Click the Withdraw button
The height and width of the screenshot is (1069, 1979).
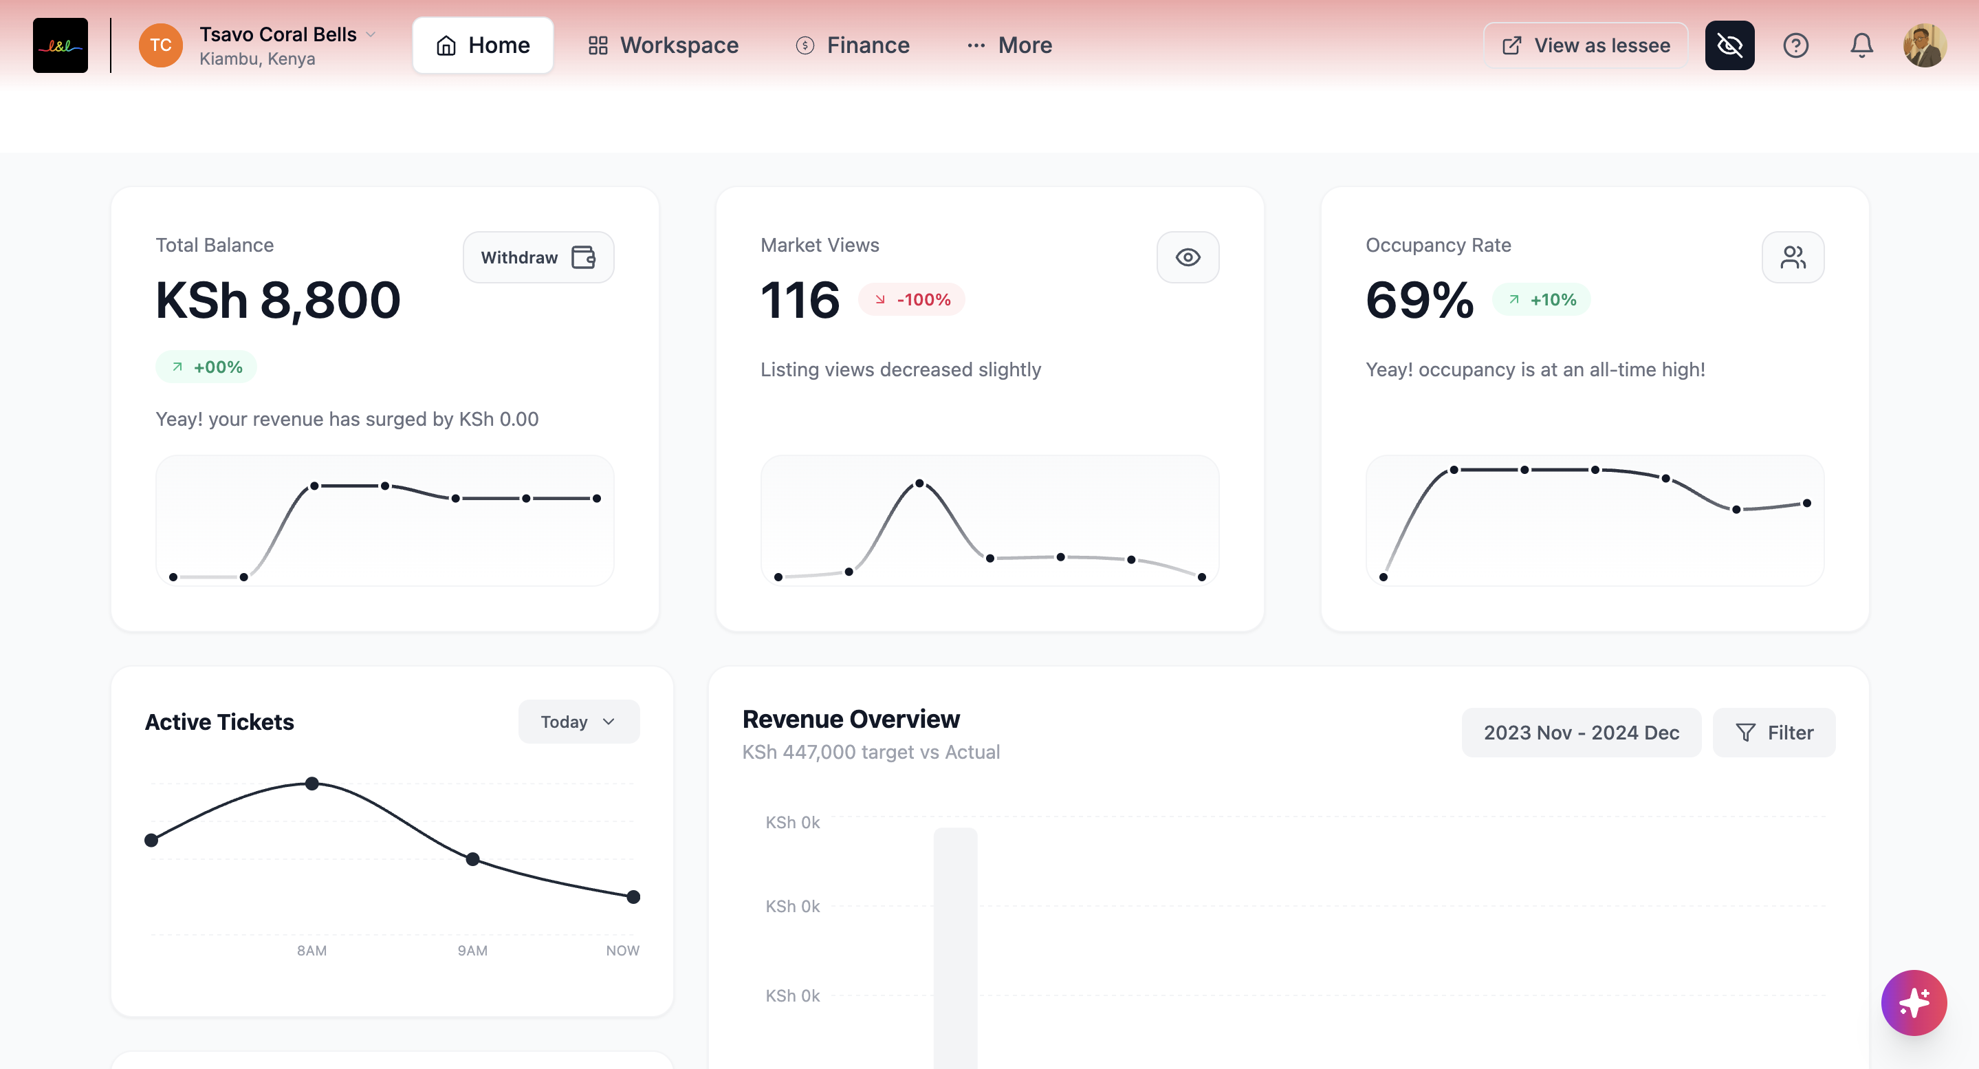538,257
